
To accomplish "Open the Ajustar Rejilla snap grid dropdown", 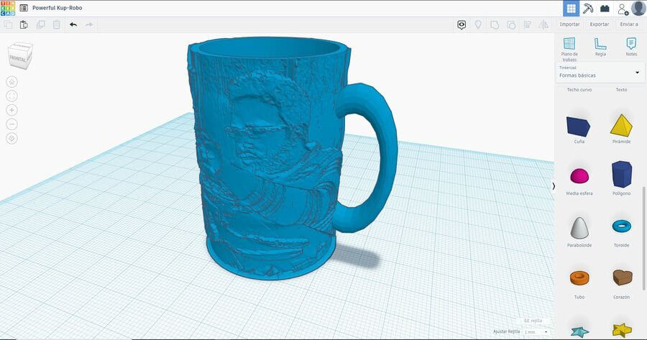I will coord(536,331).
